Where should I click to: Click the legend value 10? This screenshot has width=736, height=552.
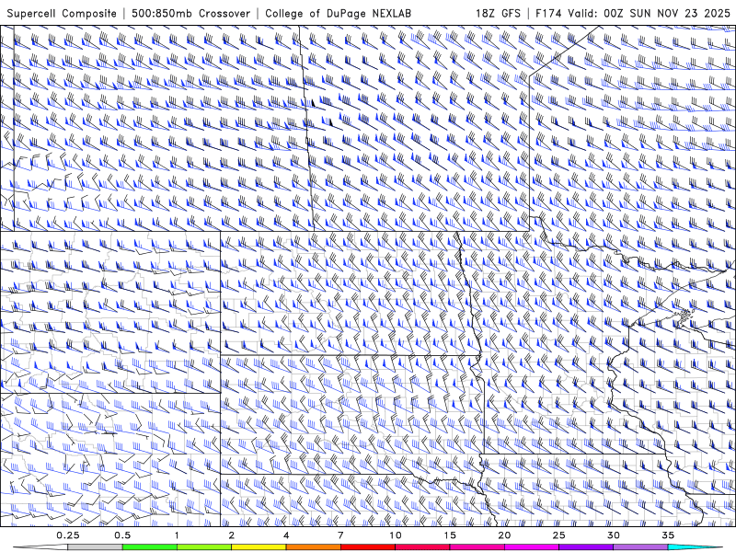pos(396,535)
